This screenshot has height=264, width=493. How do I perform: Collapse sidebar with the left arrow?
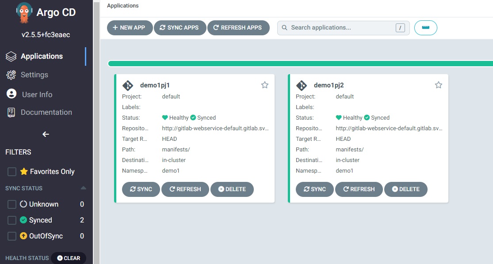click(x=46, y=134)
